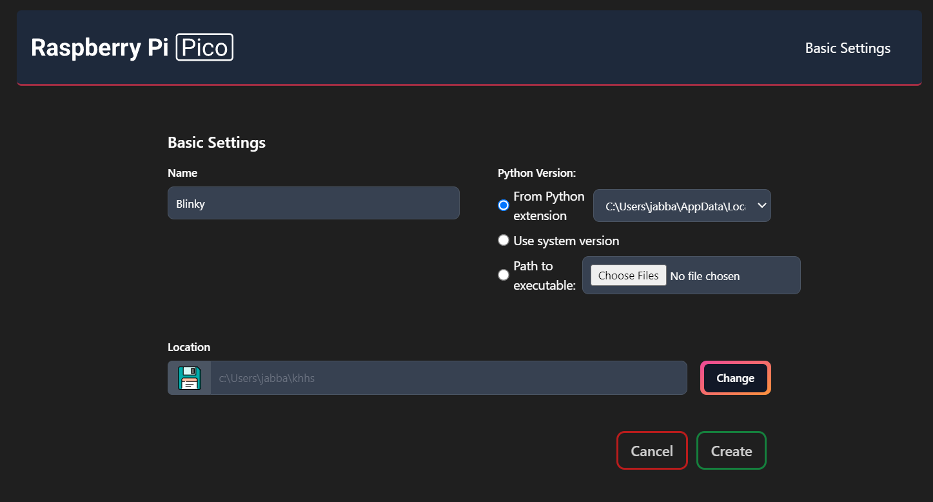The image size is (933, 502).
Task: Focus the Name field containing Blinky
Action: pyautogui.click(x=313, y=203)
